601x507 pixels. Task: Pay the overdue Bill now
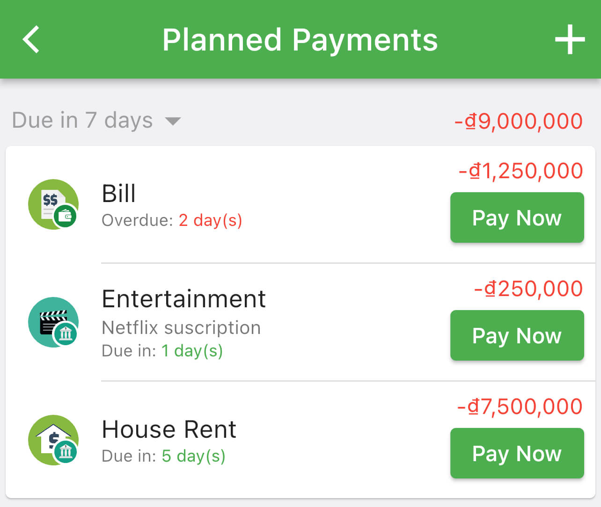517,217
